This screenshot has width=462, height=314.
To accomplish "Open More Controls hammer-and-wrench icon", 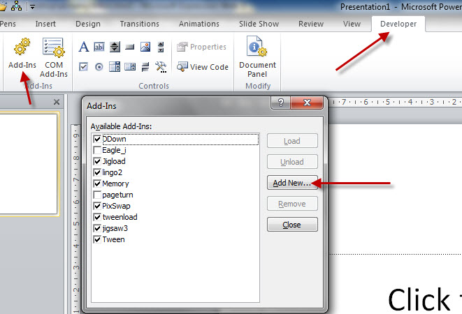I will point(161,67).
